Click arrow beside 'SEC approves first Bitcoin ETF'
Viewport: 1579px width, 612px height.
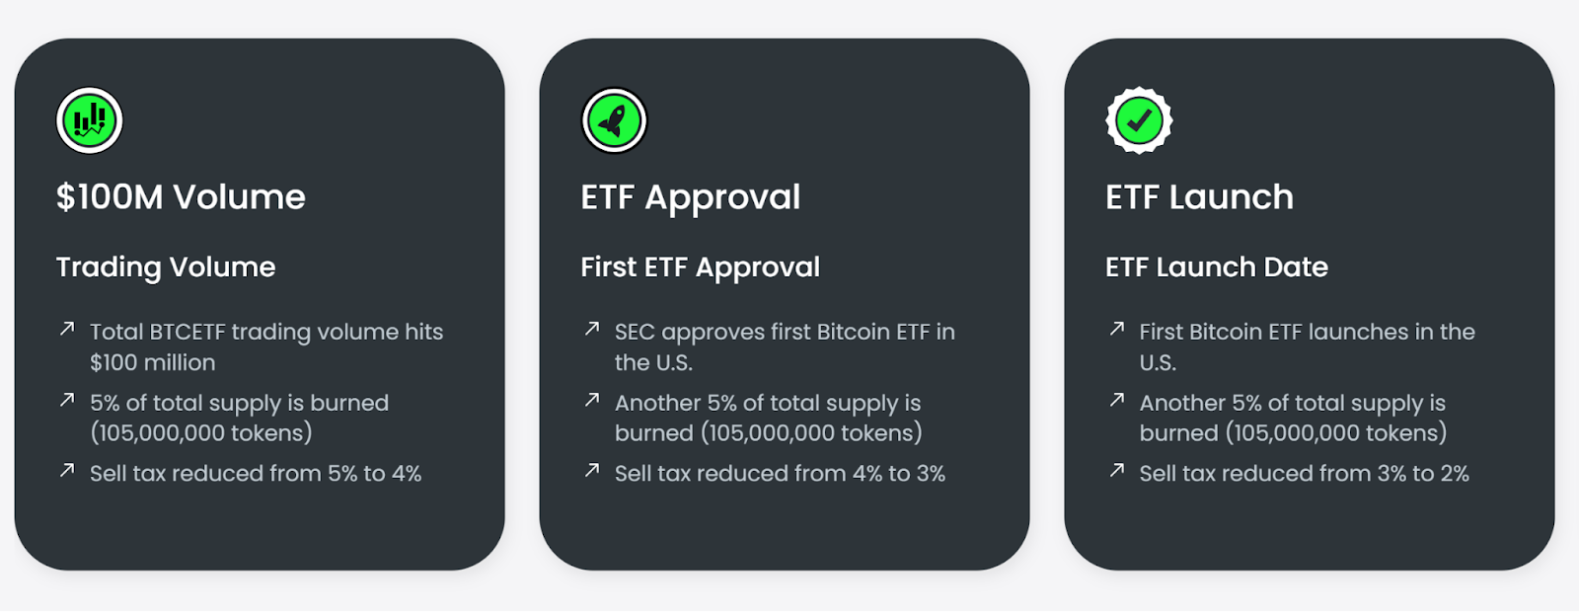pyautogui.click(x=592, y=329)
